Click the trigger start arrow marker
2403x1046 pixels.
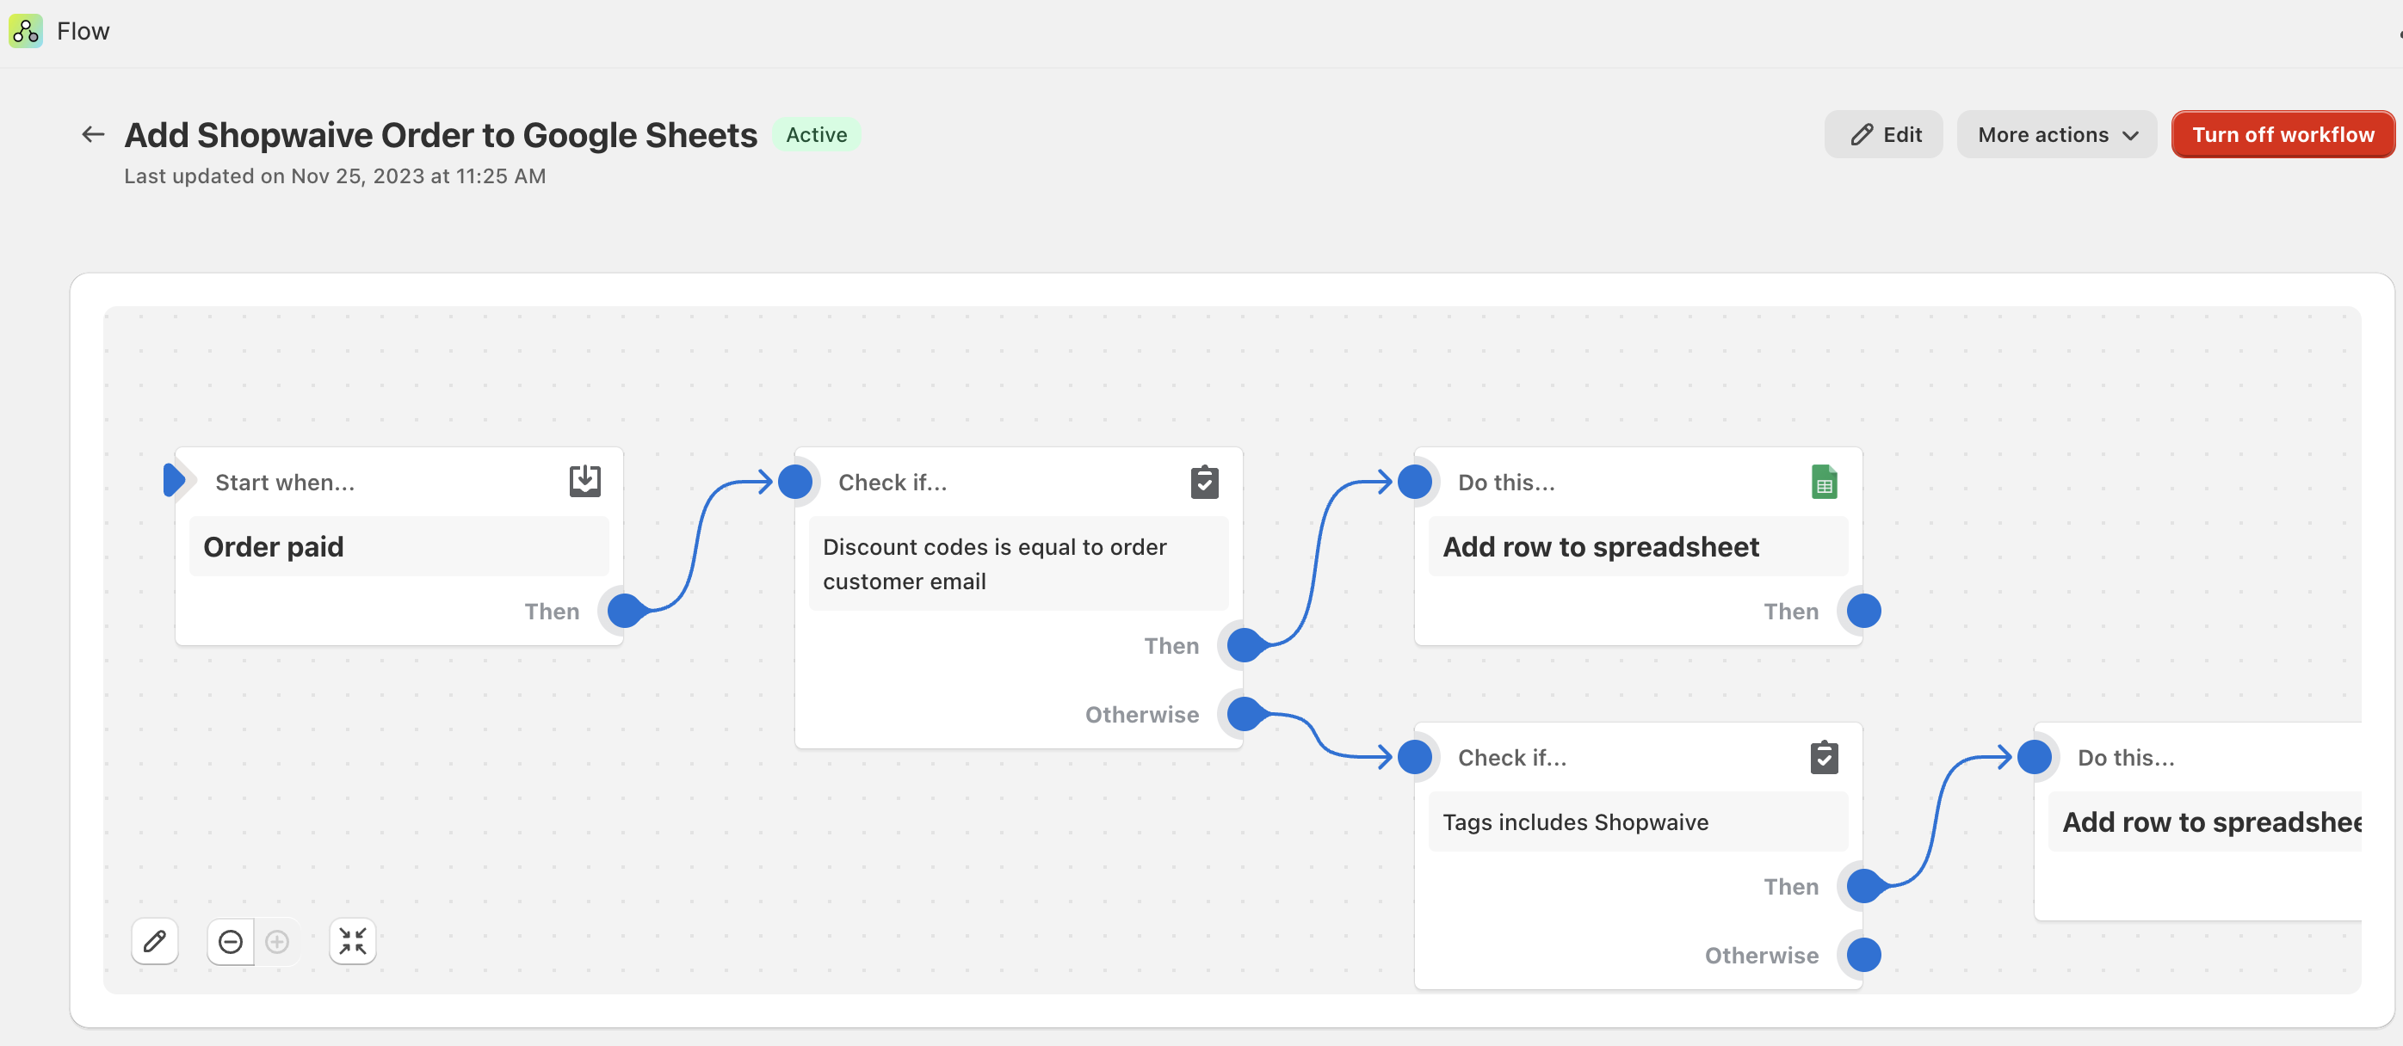point(175,480)
